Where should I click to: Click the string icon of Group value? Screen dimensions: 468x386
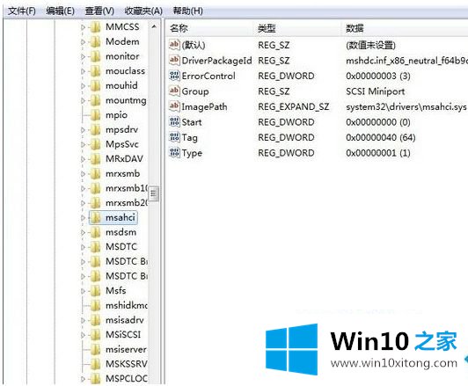174,91
